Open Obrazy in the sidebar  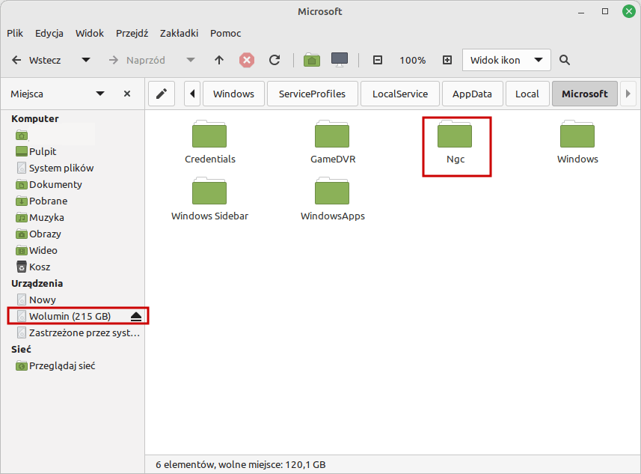[x=38, y=234]
